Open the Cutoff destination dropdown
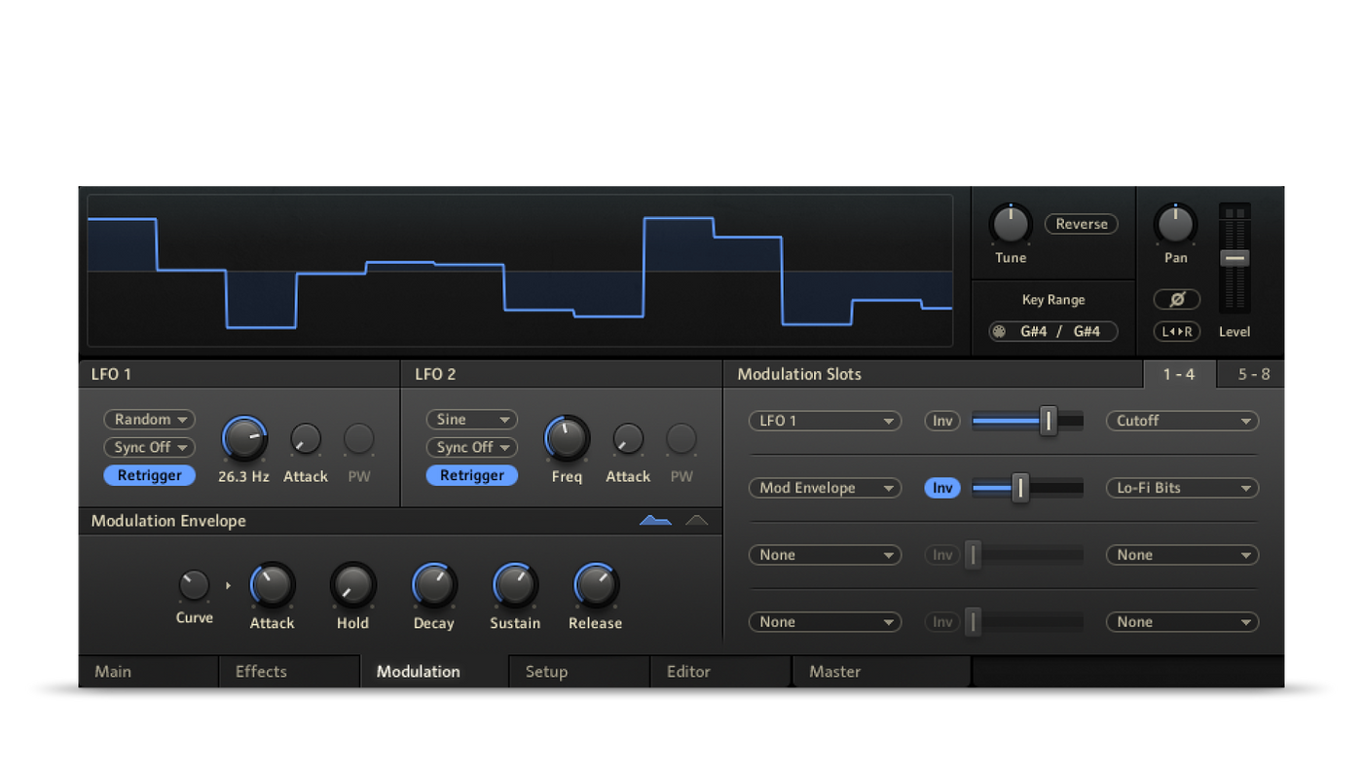 (1182, 421)
